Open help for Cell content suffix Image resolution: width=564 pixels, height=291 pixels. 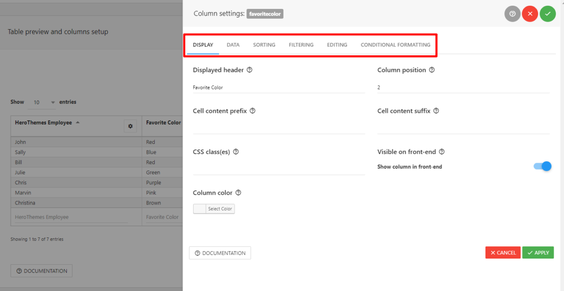click(436, 110)
